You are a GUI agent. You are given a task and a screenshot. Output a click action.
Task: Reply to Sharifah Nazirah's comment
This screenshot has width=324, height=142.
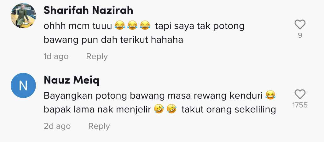[97, 56]
